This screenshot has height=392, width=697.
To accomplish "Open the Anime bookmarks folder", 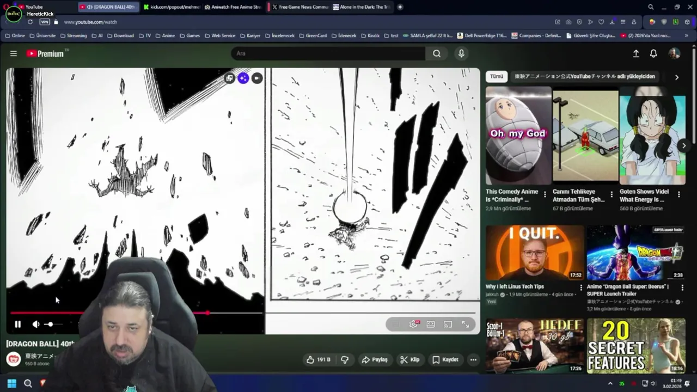I will click(164, 35).
